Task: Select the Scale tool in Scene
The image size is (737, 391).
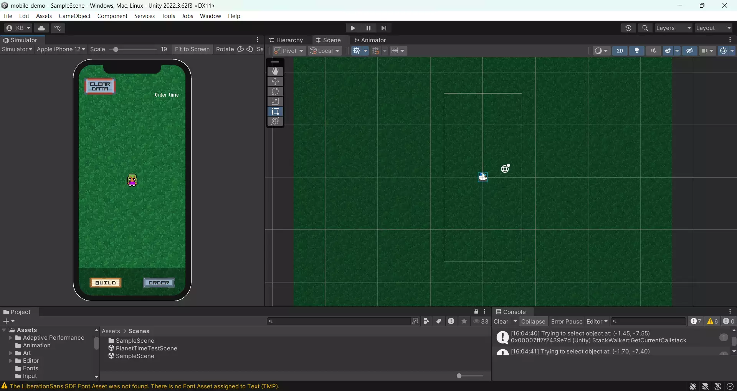Action: 275,101
